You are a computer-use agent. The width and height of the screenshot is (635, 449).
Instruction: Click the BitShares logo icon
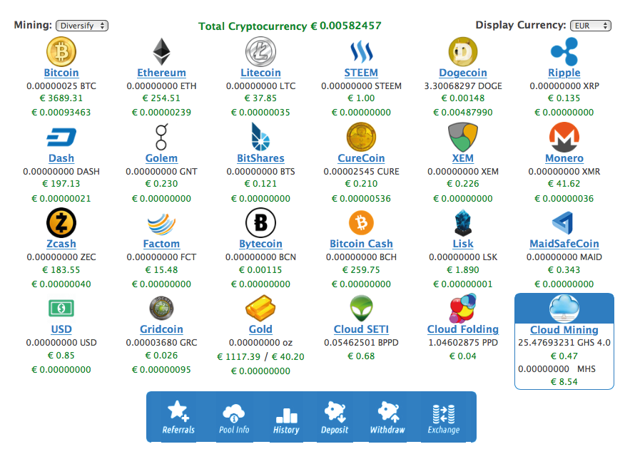260,137
